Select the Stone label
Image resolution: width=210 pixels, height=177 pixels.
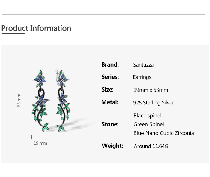click(110, 124)
